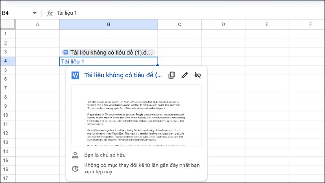Screen dimensions: 325x183
Task: Click the history clock icon in the card
Action: 75,169
